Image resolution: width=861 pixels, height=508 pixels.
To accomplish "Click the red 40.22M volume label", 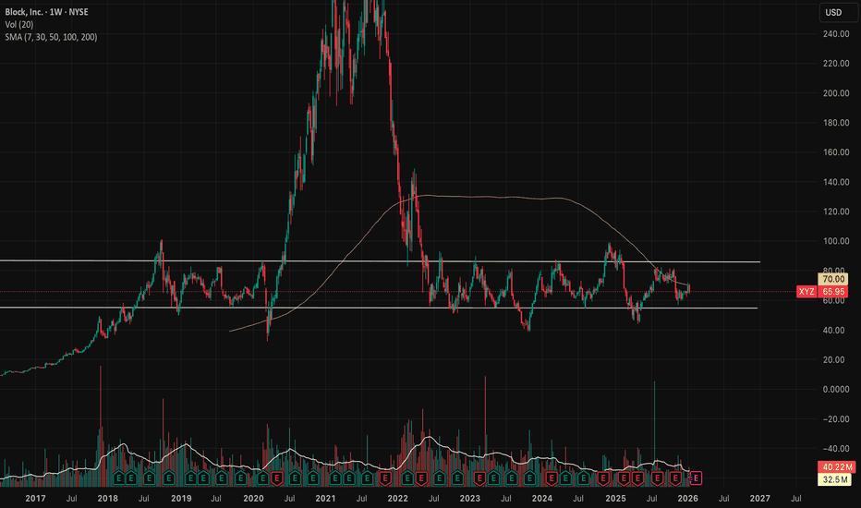I will point(835,466).
